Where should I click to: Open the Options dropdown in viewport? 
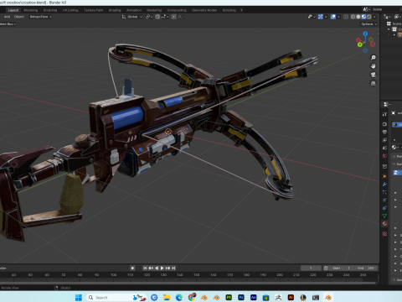[368, 24]
